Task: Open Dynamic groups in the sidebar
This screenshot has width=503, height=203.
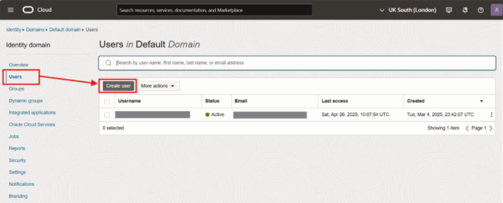Action: tap(26, 101)
